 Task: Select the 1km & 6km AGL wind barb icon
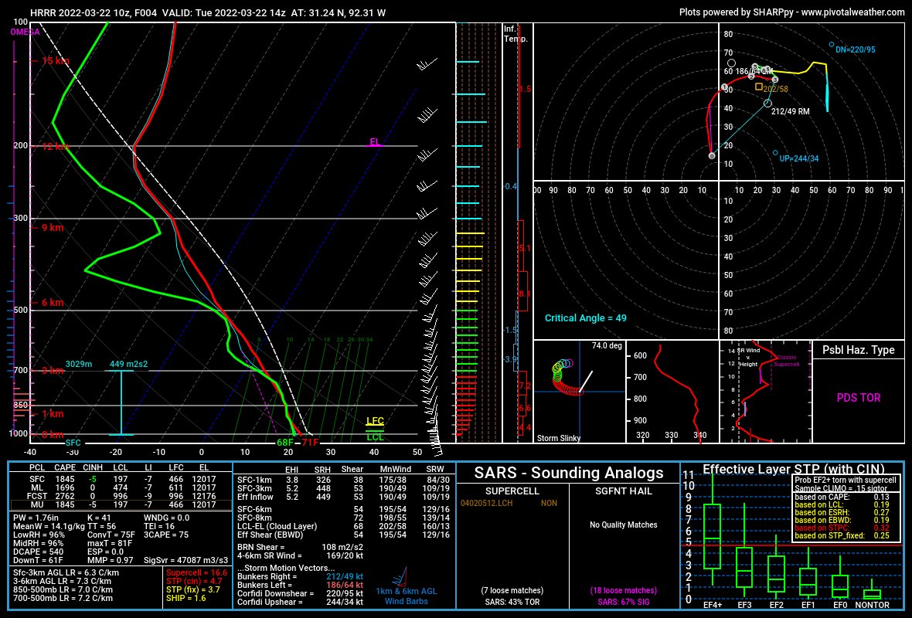(399, 578)
